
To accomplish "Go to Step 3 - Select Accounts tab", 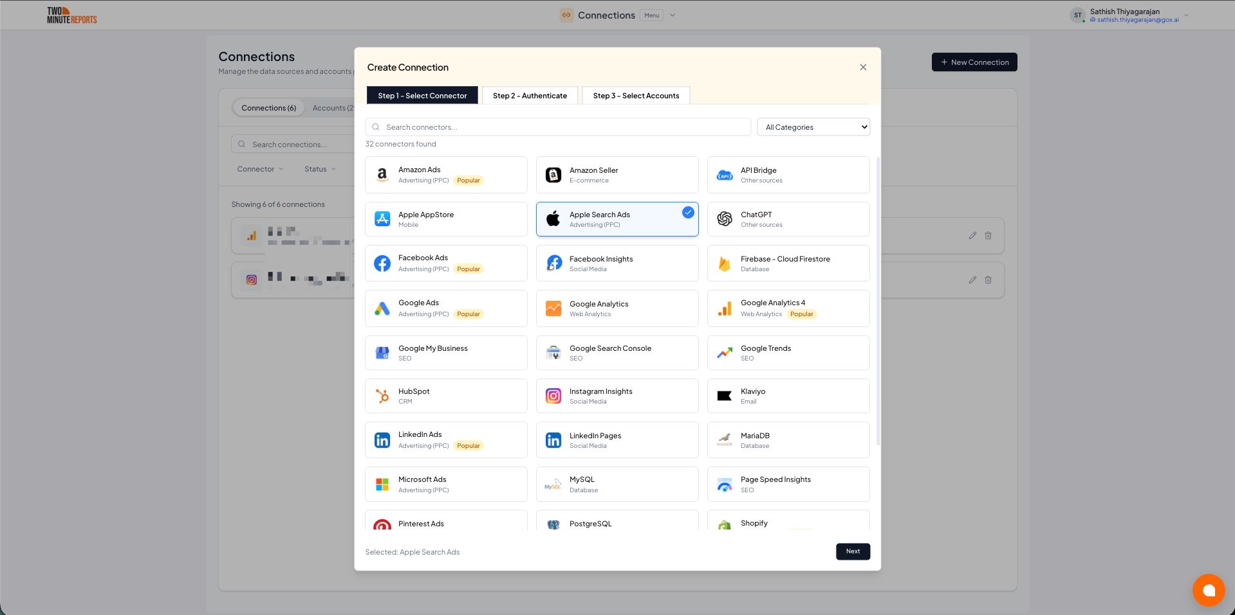I will [636, 96].
